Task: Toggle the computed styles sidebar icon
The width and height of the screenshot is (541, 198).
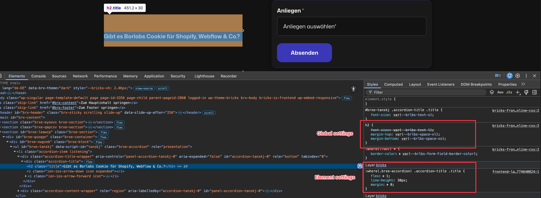Action: point(535,92)
